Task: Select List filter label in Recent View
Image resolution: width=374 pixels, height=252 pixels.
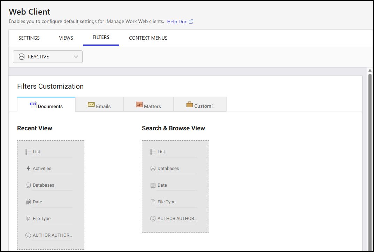Action: pyautogui.click(x=37, y=152)
